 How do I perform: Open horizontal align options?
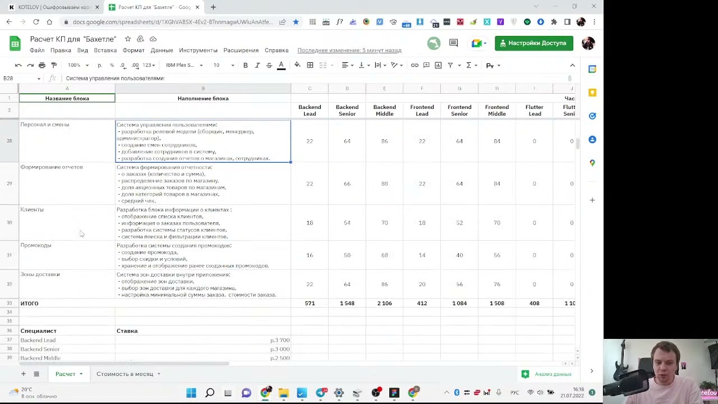click(x=348, y=65)
